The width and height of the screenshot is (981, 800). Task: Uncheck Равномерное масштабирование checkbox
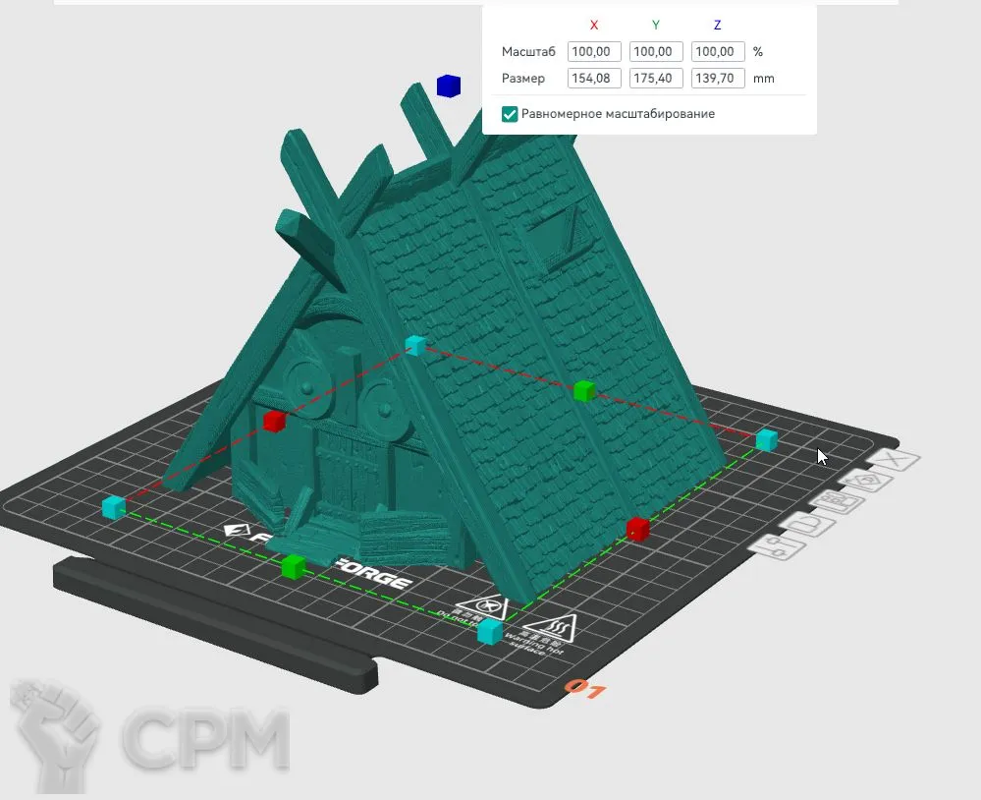(x=510, y=114)
